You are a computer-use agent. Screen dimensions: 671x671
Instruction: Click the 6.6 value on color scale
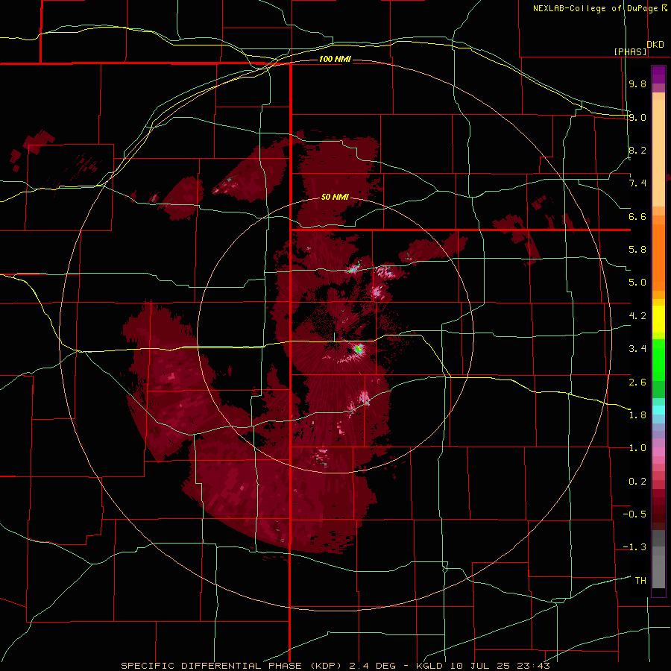(637, 216)
